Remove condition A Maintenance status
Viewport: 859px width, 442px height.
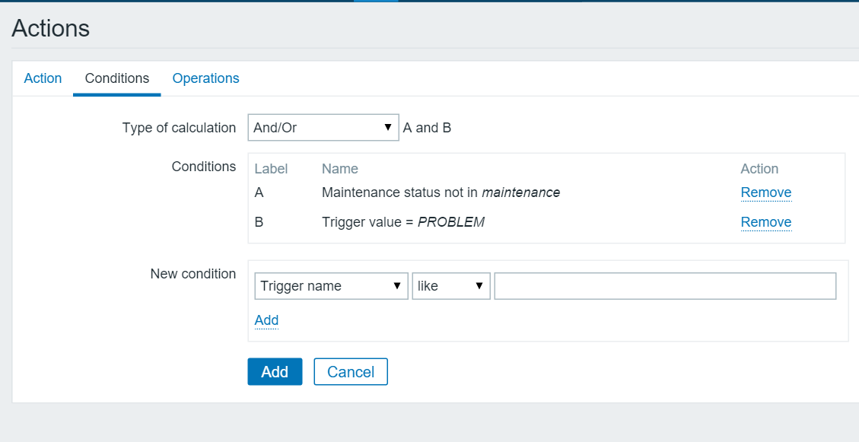click(765, 192)
